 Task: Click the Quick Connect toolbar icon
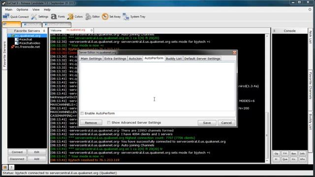pyautogui.click(x=6, y=16)
